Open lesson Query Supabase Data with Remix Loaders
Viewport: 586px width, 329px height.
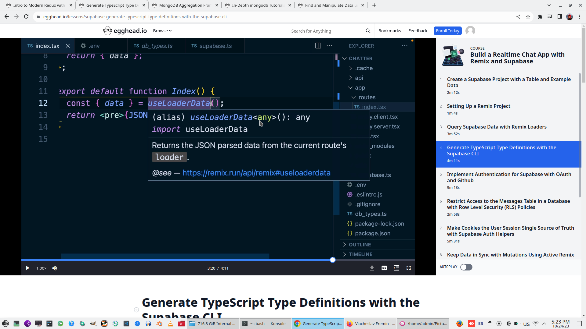point(497,127)
